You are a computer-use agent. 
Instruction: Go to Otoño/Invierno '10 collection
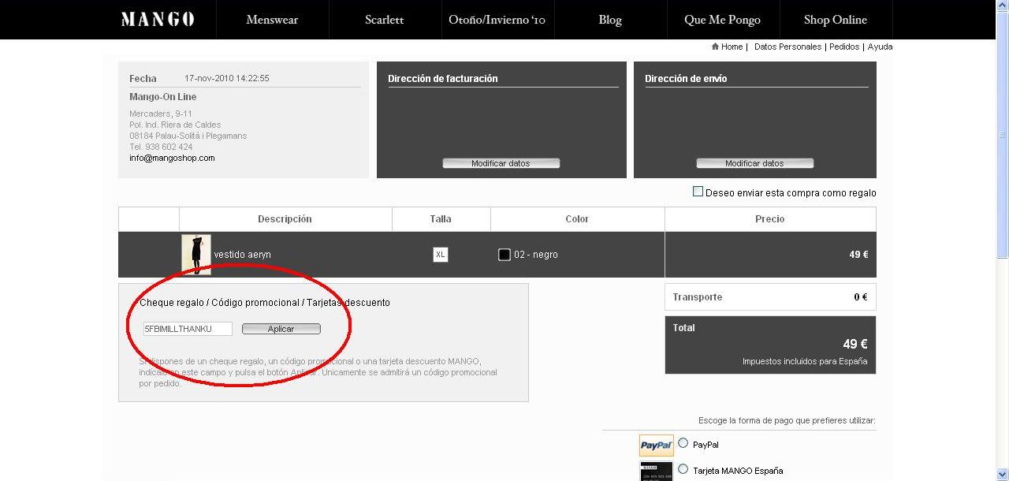coord(497,20)
